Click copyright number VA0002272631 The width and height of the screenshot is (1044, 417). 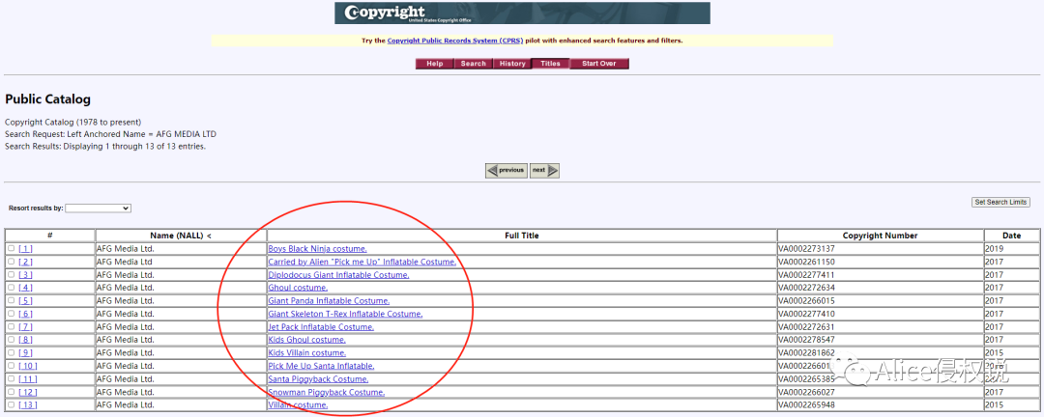coord(806,327)
